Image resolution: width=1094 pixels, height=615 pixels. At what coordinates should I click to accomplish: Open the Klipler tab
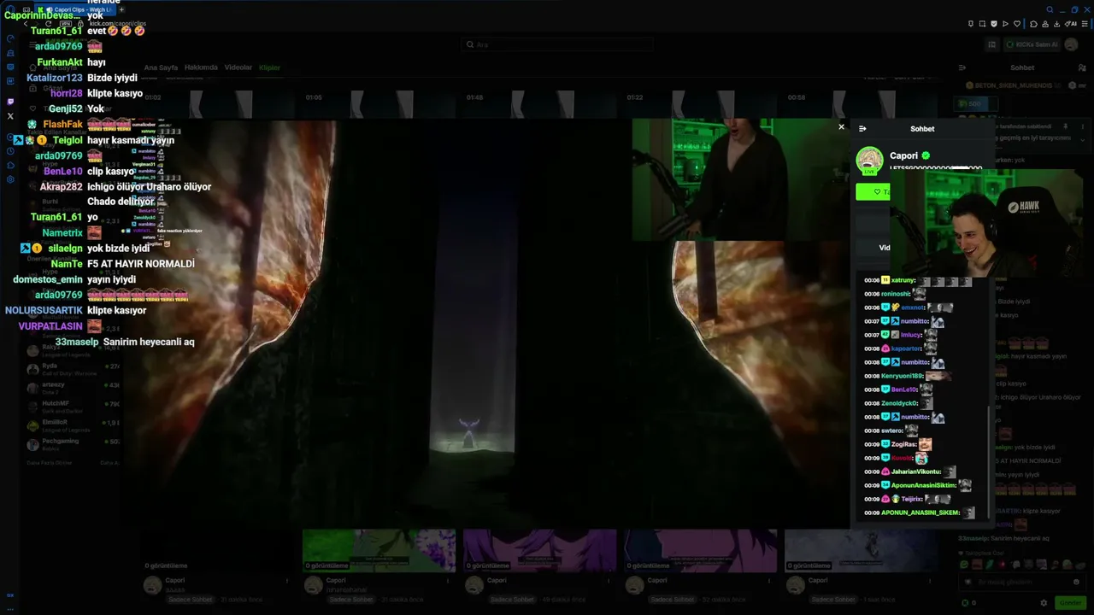point(269,67)
